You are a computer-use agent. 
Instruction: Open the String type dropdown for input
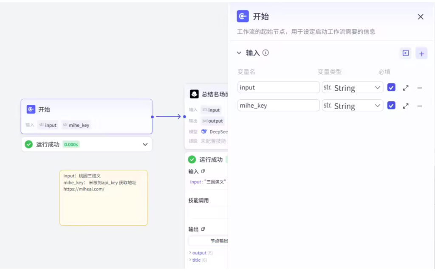pos(352,88)
